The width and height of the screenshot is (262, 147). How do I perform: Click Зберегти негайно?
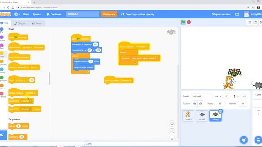point(221,14)
